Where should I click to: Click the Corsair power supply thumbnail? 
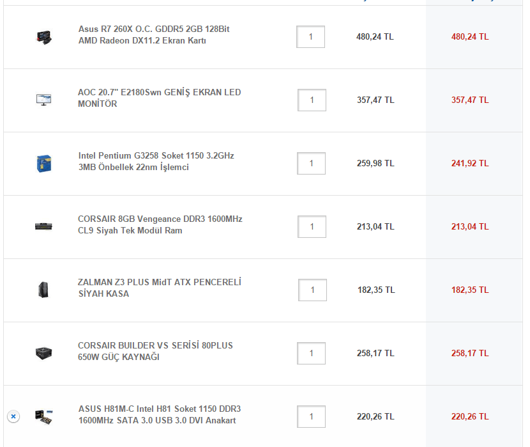43,353
